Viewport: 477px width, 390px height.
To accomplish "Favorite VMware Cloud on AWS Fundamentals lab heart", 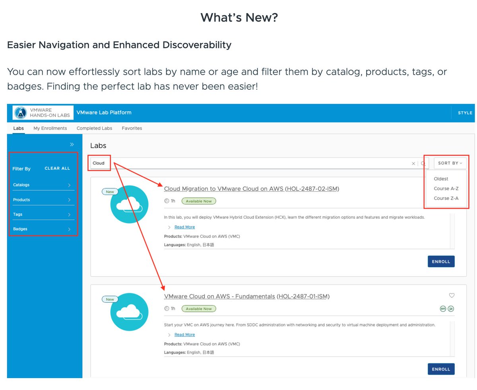I will (452, 295).
